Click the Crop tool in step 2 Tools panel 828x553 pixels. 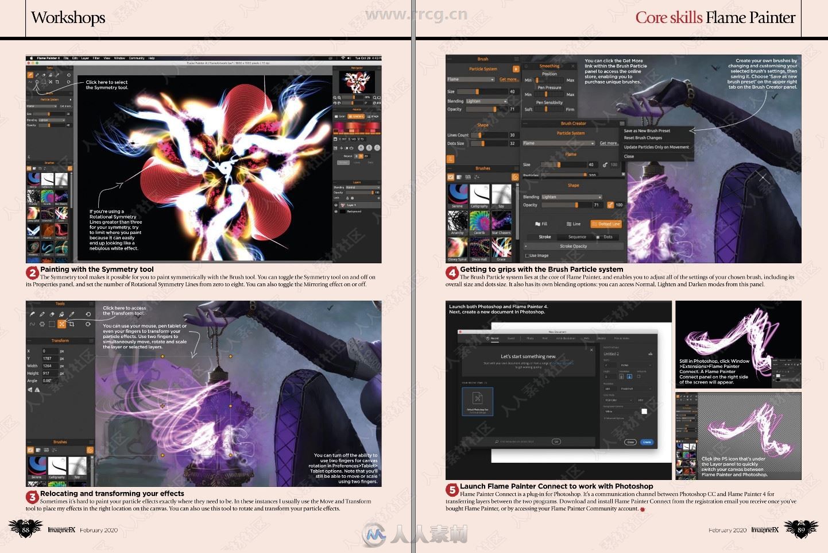tap(57, 82)
